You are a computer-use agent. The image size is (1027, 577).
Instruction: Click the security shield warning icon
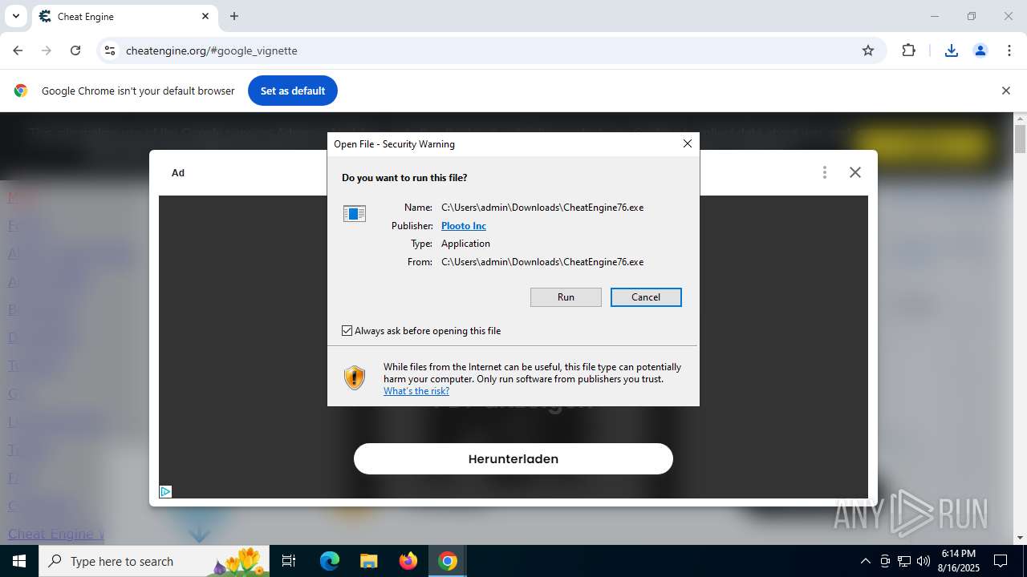355,377
